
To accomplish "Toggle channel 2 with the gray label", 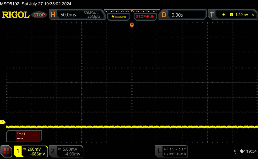I will [x=53, y=151].
